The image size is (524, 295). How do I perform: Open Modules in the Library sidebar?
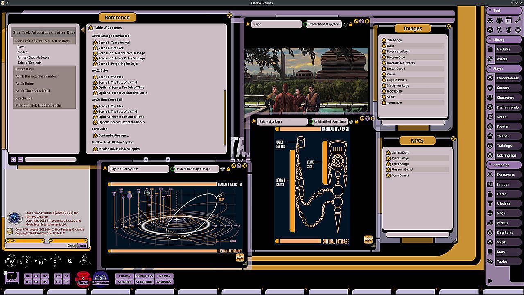[x=503, y=49]
